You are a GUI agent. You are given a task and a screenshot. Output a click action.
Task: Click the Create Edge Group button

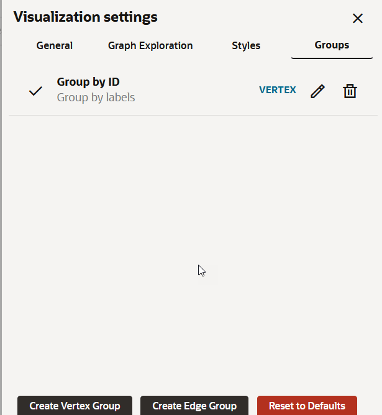194,406
